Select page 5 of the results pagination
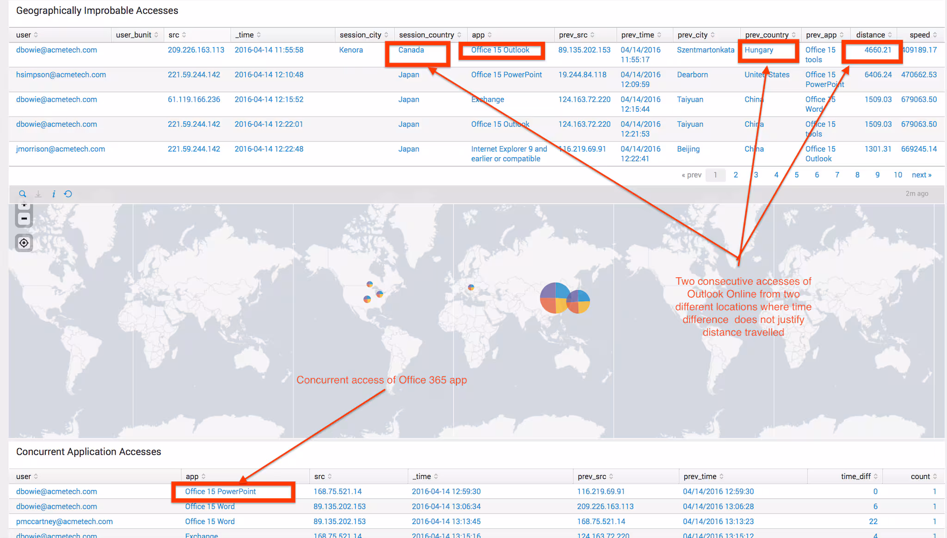 (796, 175)
